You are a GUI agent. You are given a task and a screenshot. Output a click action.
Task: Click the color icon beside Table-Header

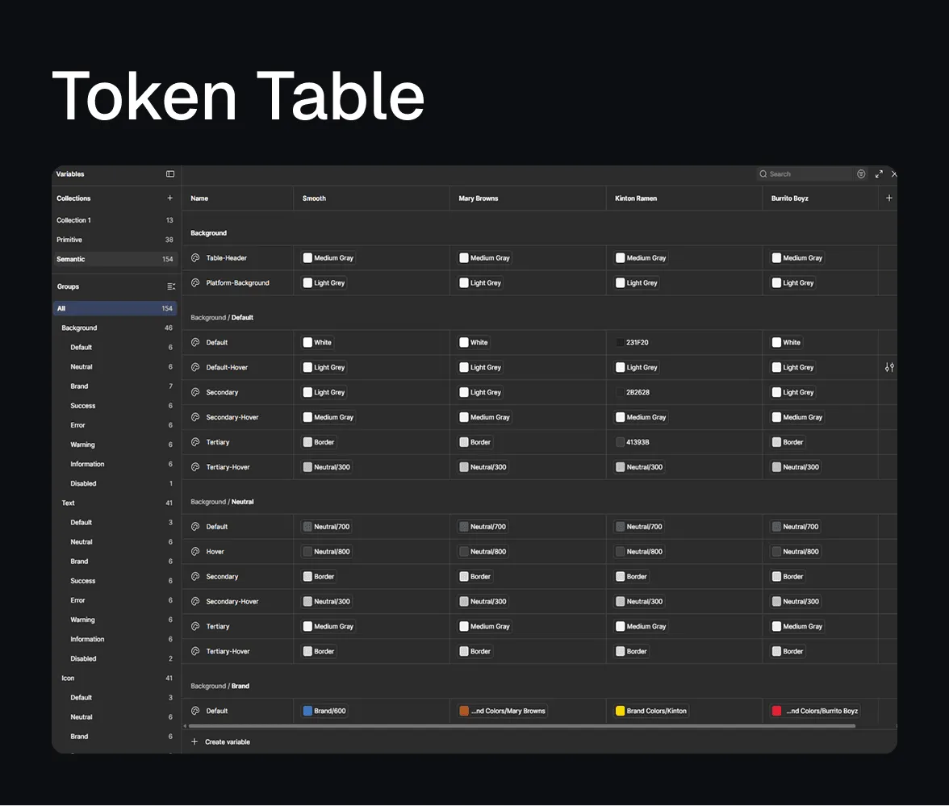click(x=195, y=258)
